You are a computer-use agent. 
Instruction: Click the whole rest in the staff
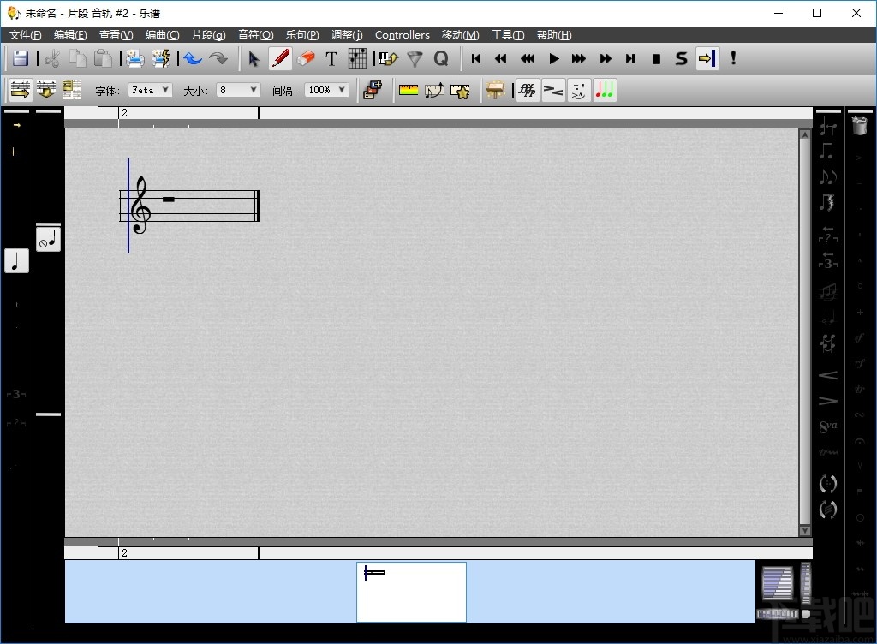[169, 199]
